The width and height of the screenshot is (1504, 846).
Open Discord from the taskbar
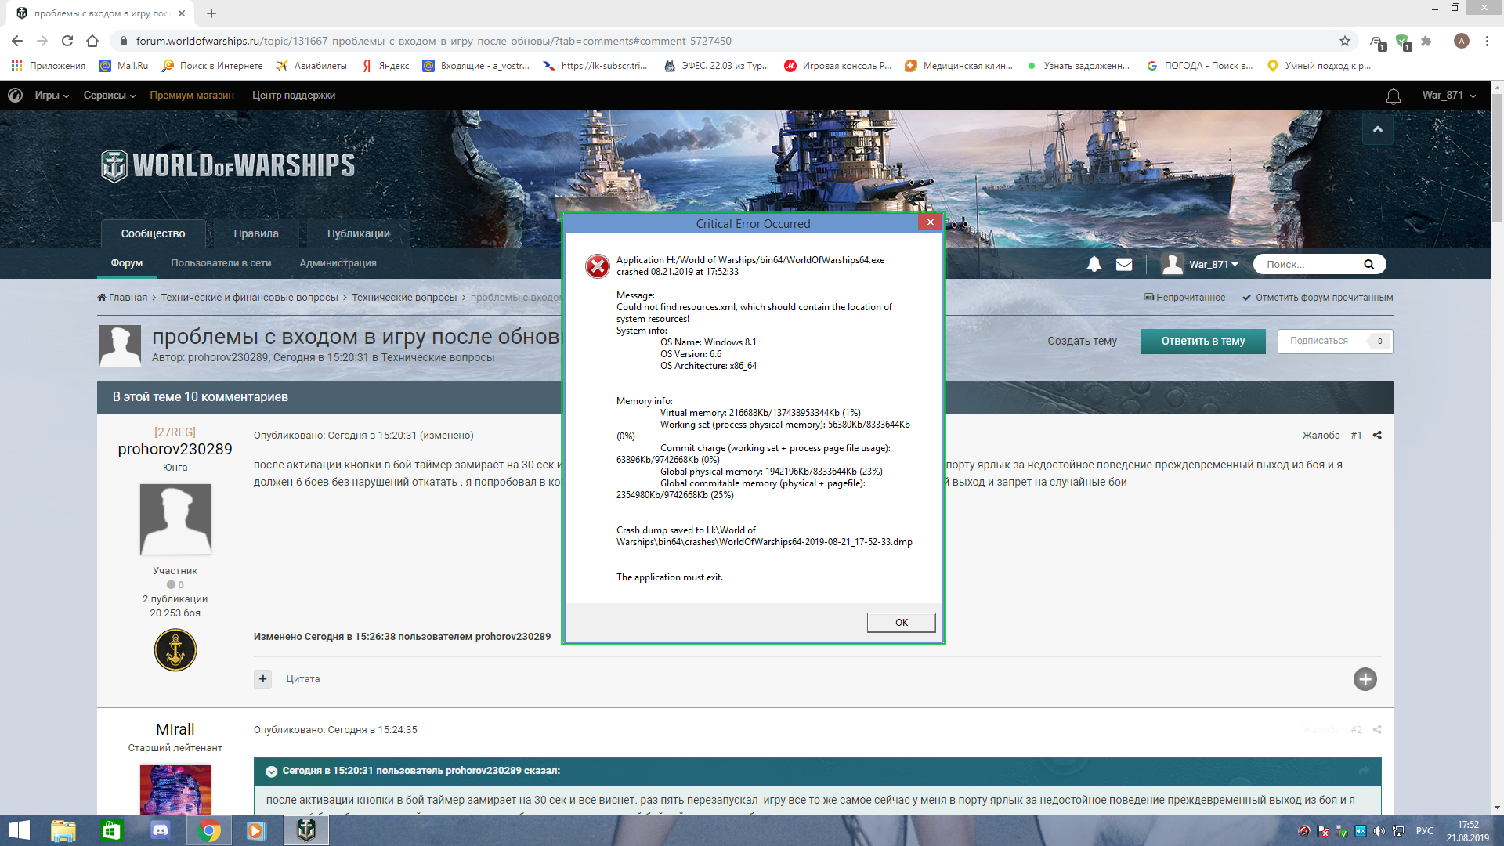160,830
